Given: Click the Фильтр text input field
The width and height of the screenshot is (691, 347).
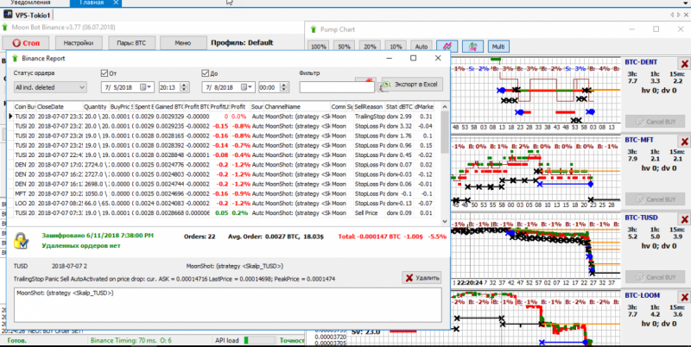Looking at the screenshot, I should pos(336,87).
